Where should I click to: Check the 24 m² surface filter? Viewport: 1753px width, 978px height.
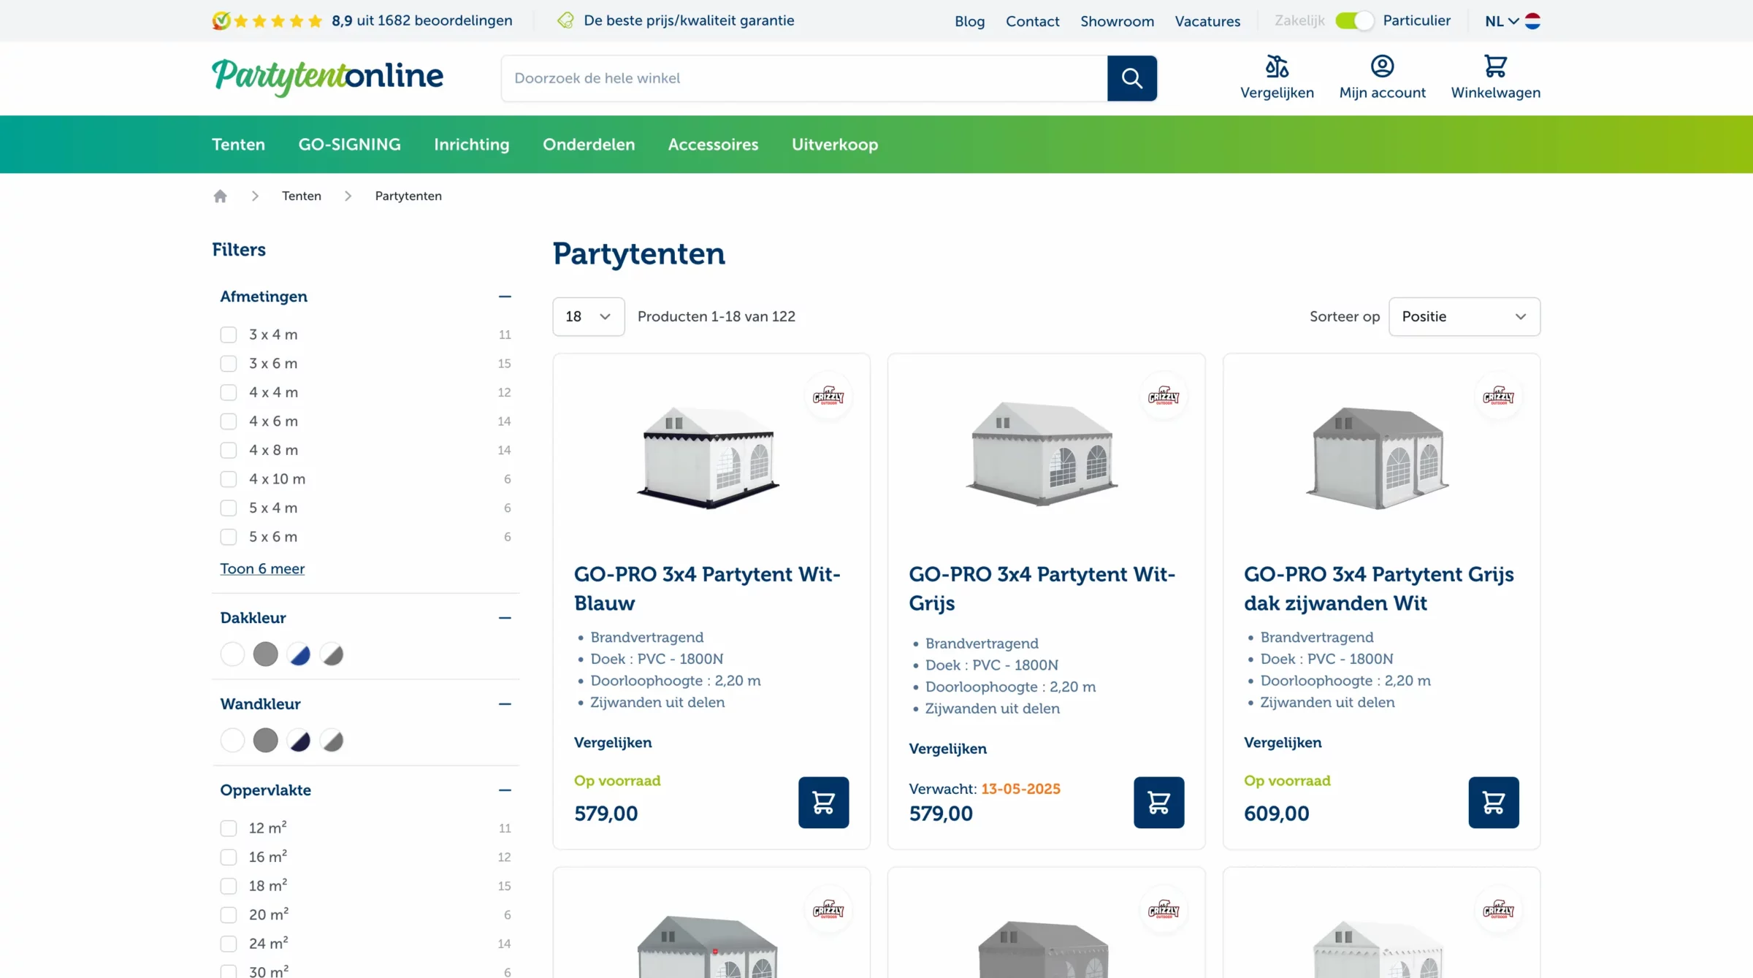pyautogui.click(x=229, y=944)
